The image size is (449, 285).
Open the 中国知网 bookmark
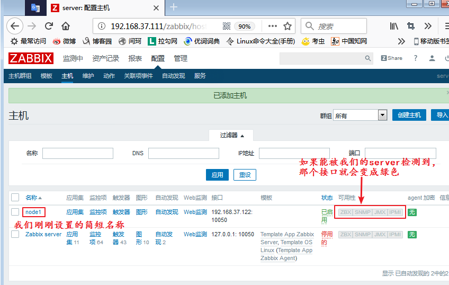pos(349,41)
